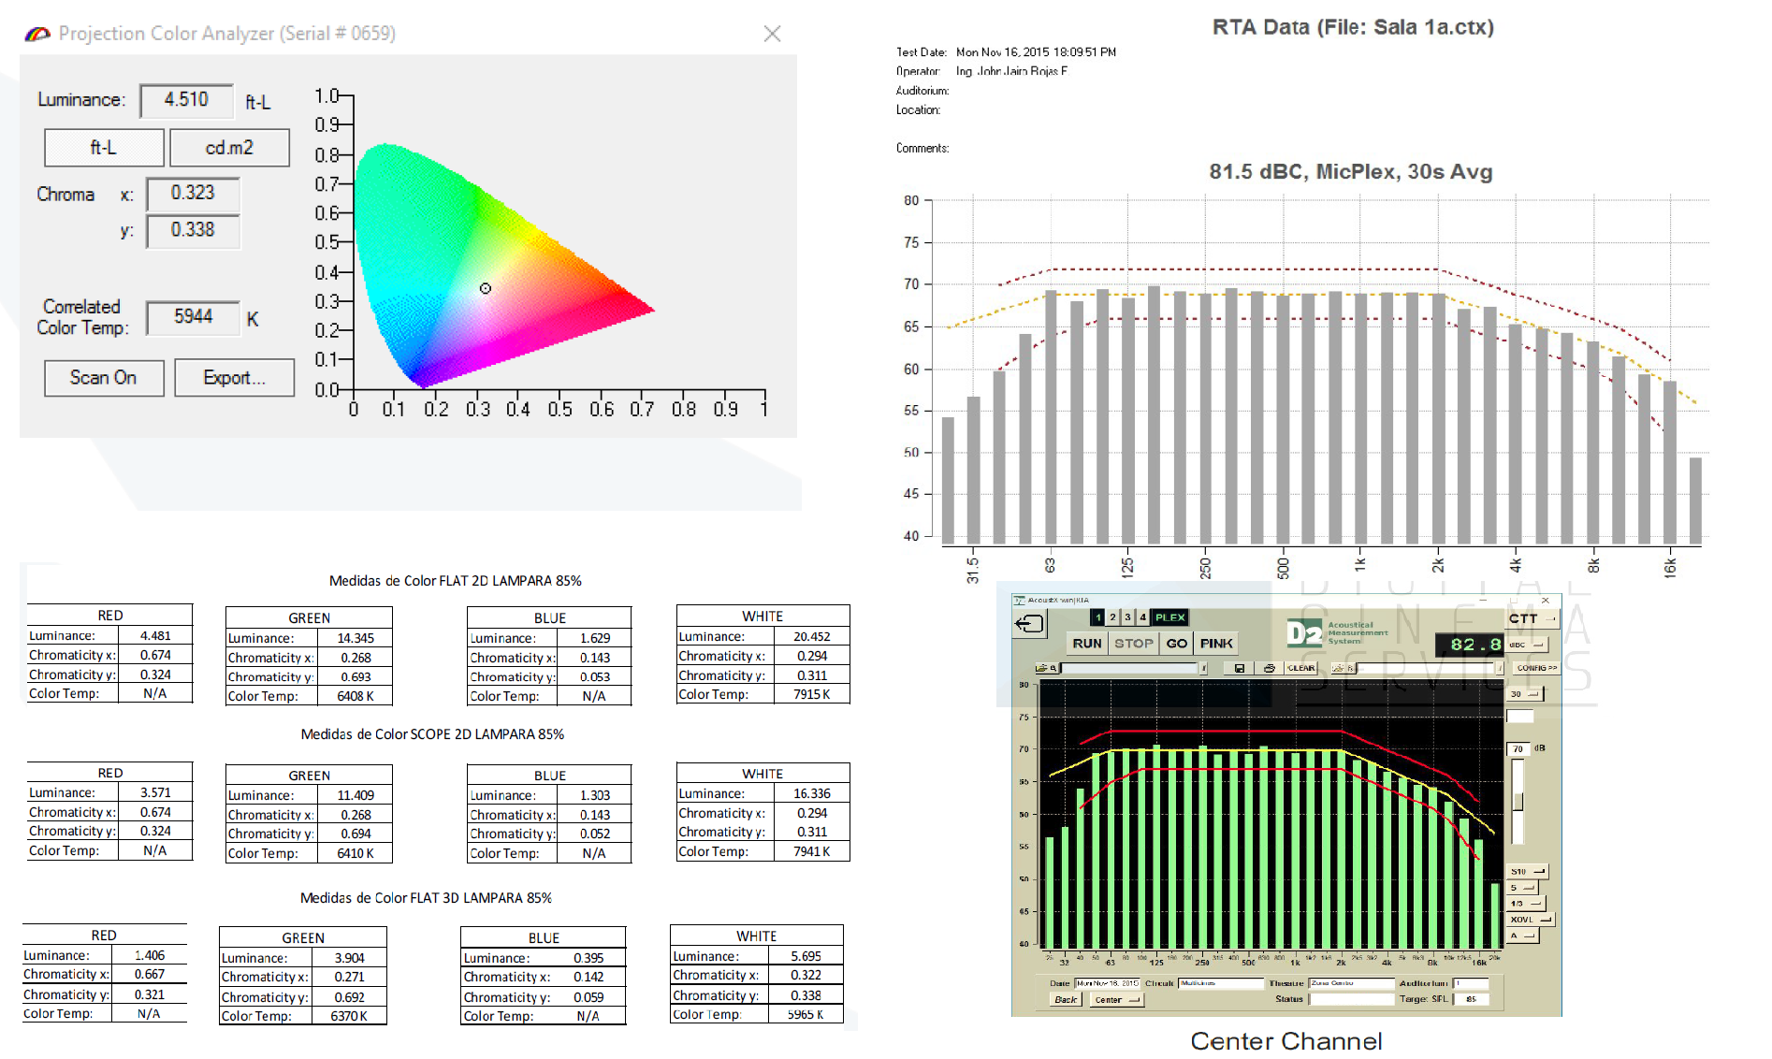This screenshot has height=1059, width=1772.
Task: Click the small info button before CONFIG
Action: 1500,668
